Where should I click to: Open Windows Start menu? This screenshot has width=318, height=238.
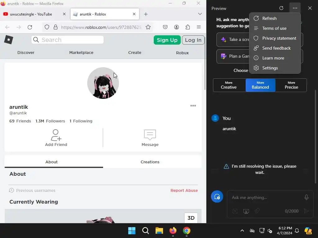[x=132, y=231]
